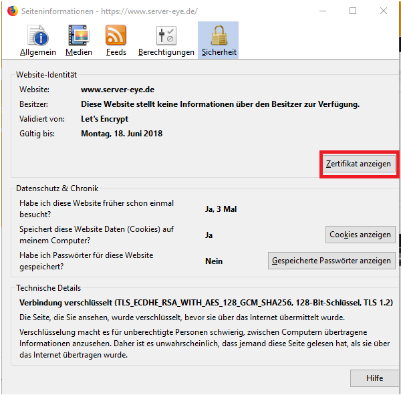Image resolution: width=401 pixels, height=395 pixels.
Task: Click the 'Technische Details' section heading
Action: tap(49, 288)
